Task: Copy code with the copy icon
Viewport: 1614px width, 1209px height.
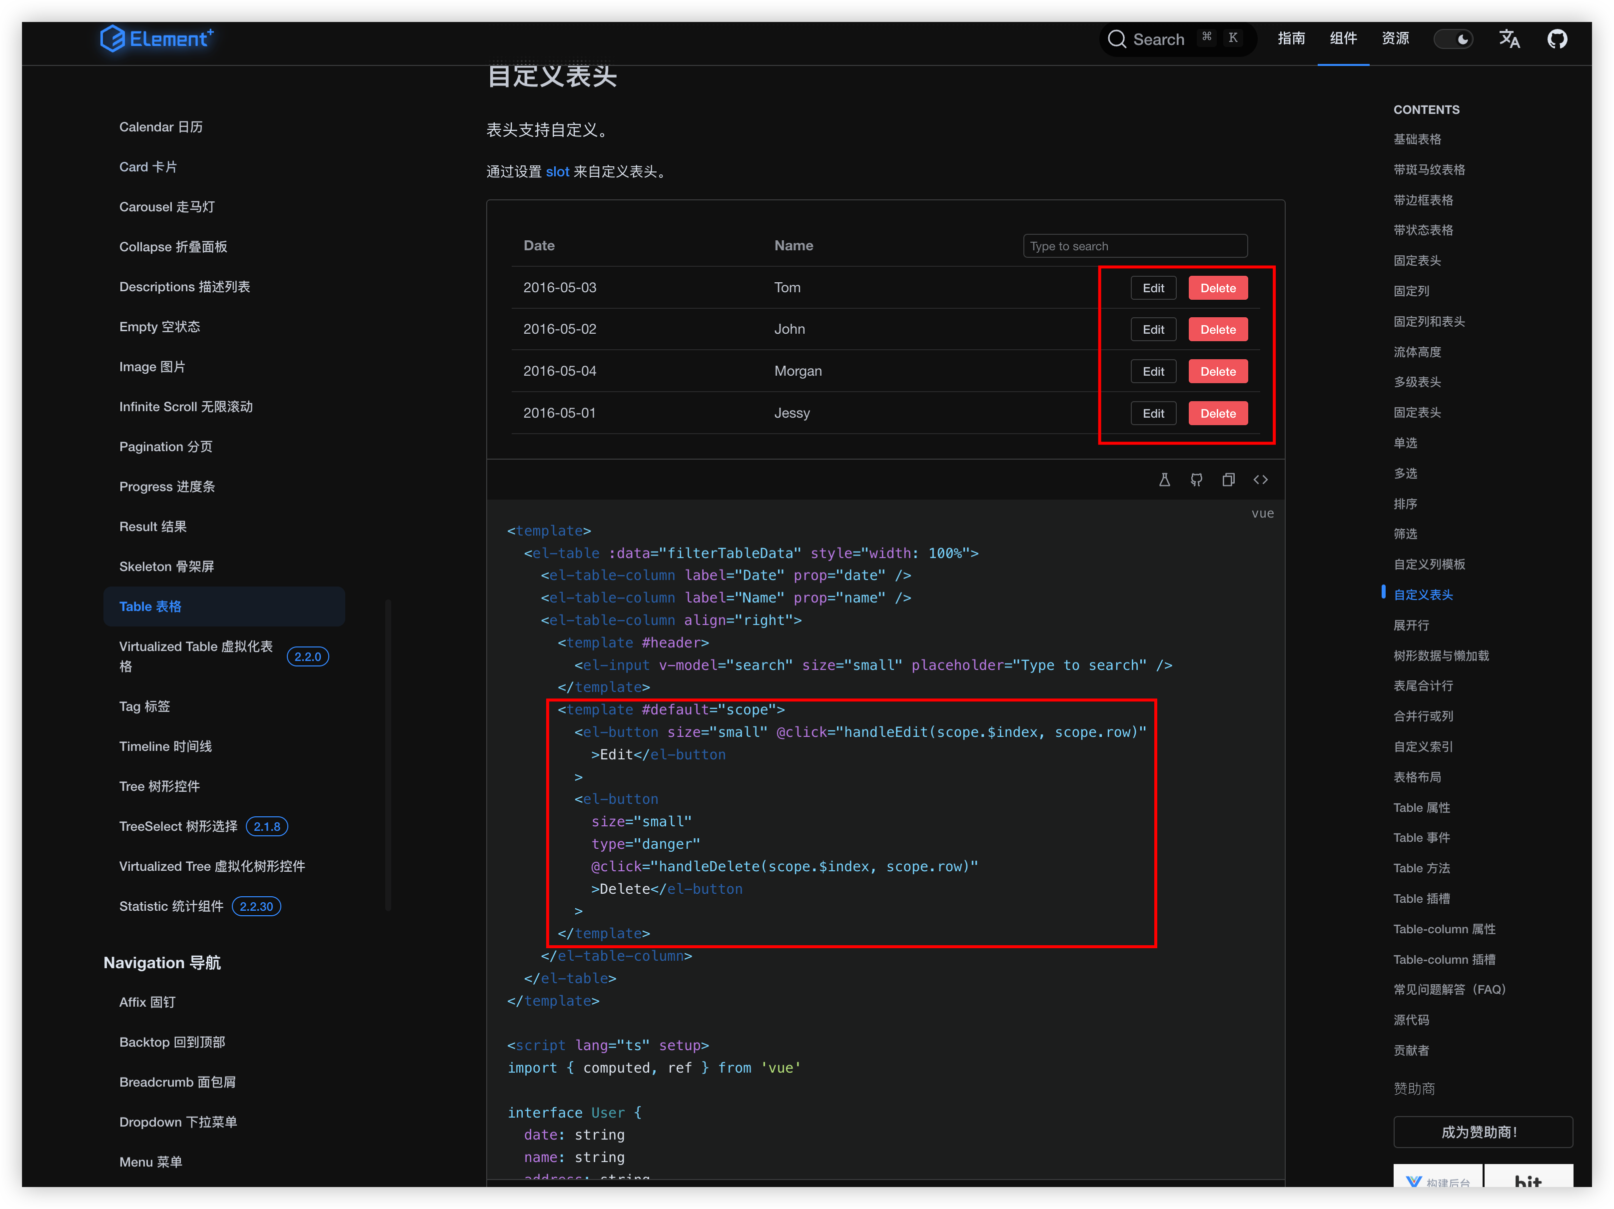Action: point(1229,480)
